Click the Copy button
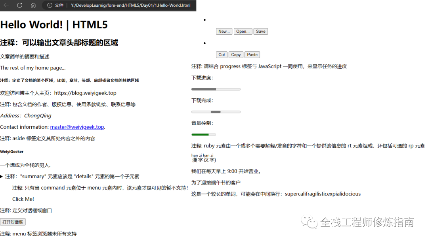 236,55
